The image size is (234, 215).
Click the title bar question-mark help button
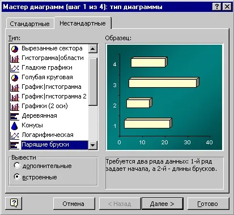(217, 7)
